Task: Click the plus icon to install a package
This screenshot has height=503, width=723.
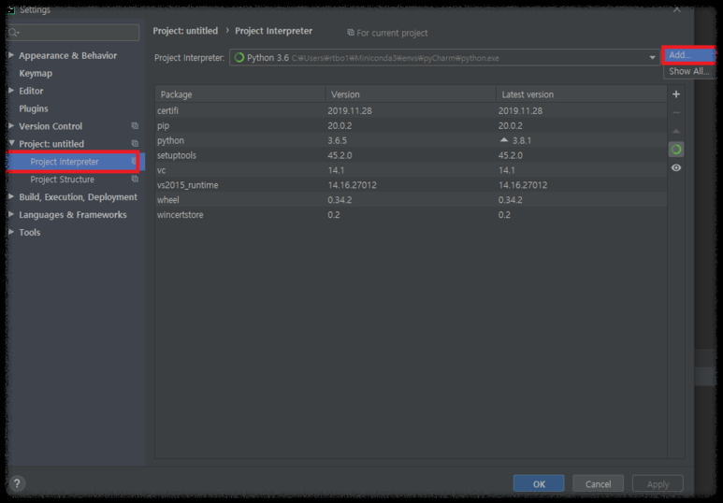Action: (676, 94)
